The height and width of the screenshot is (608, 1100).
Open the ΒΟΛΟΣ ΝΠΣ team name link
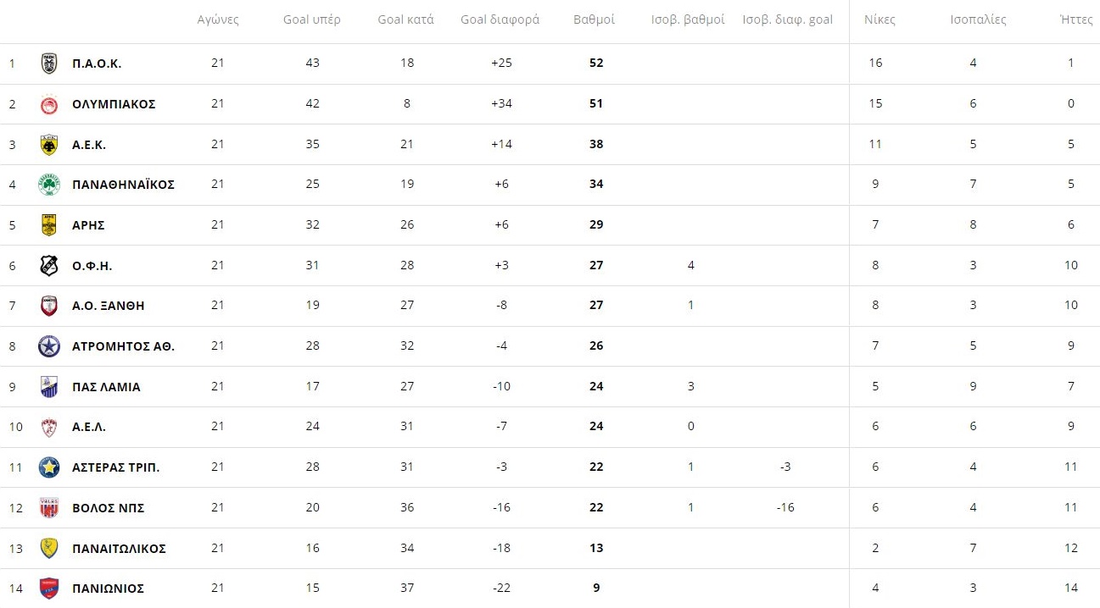point(109,508)
